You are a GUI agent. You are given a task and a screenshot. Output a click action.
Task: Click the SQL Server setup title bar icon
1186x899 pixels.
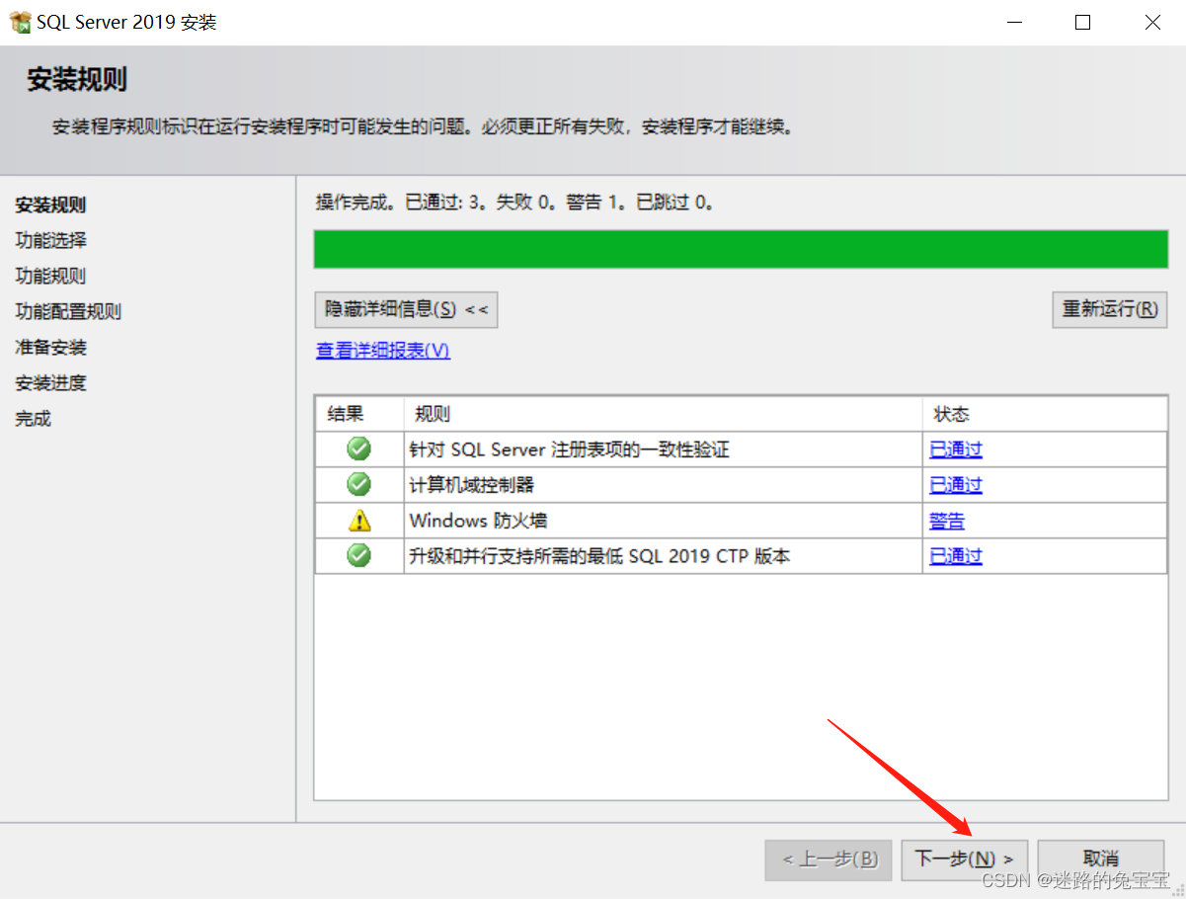pyautogui.click(x=21, y=22)
